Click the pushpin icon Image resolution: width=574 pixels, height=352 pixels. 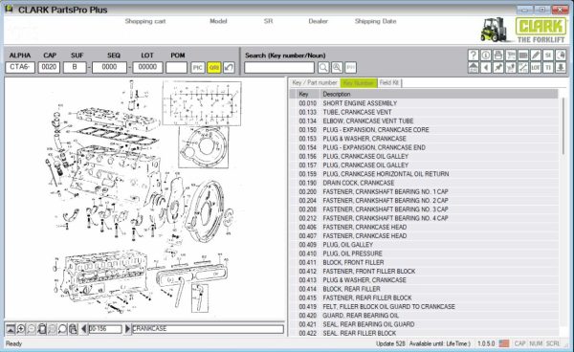click(497, 67)
